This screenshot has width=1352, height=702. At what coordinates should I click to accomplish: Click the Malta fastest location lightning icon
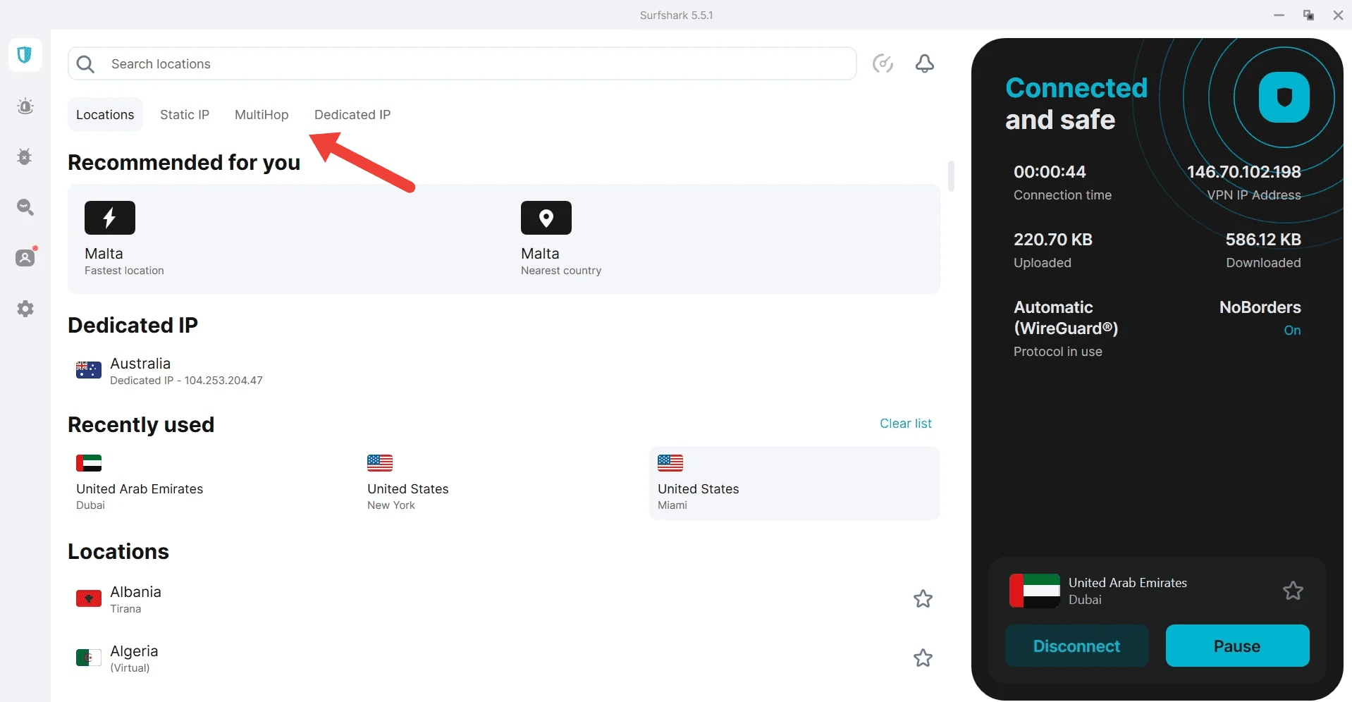click(x=110, y=218)
